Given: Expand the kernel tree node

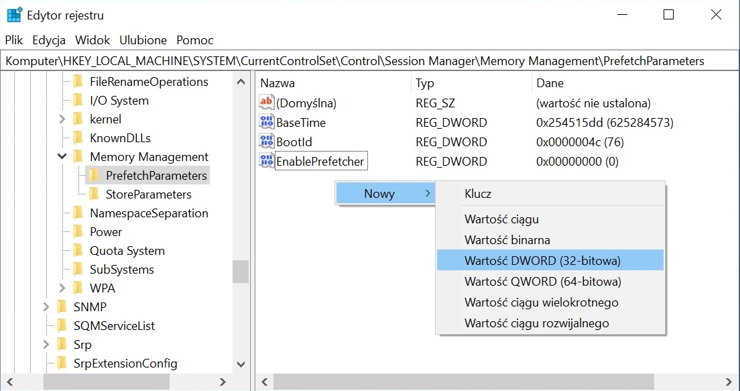Looking at the screenshot, I should pyautogui.click(x=62, y=119).
